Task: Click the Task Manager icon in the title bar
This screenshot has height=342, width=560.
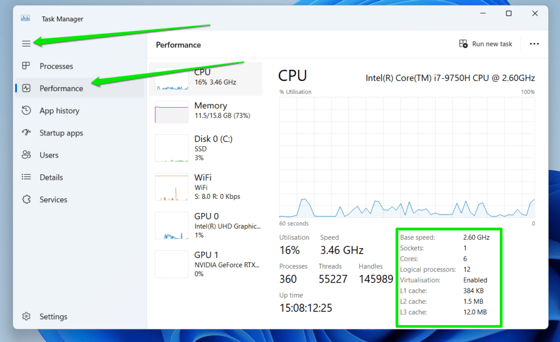Action: click(25, 18)
